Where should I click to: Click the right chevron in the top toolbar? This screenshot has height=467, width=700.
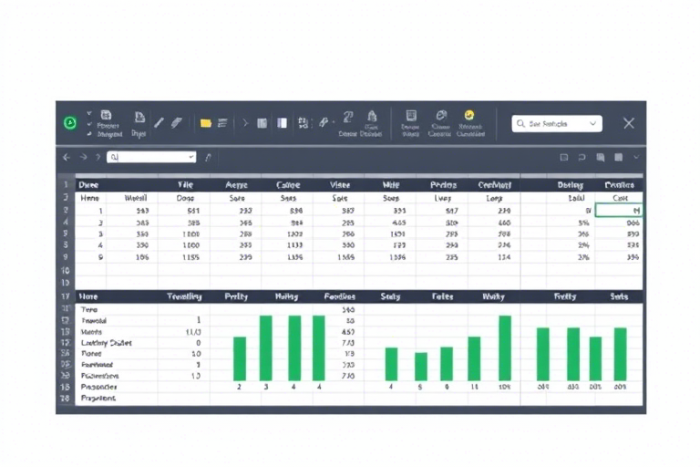pyautogui.click(x=245, y=123)
